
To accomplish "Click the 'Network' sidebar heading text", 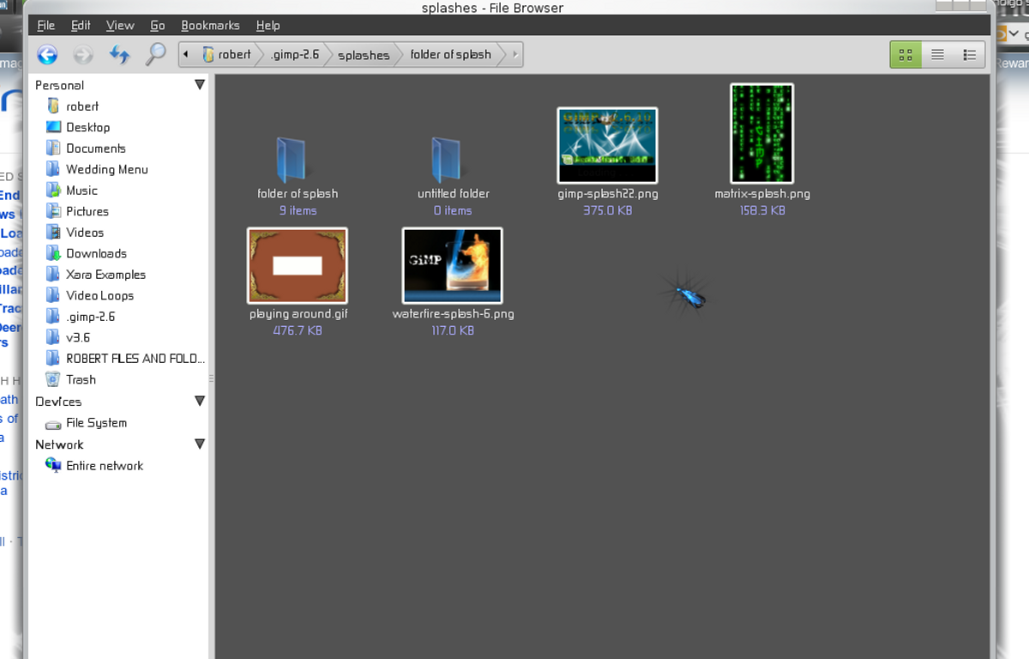I will (59, 444).
